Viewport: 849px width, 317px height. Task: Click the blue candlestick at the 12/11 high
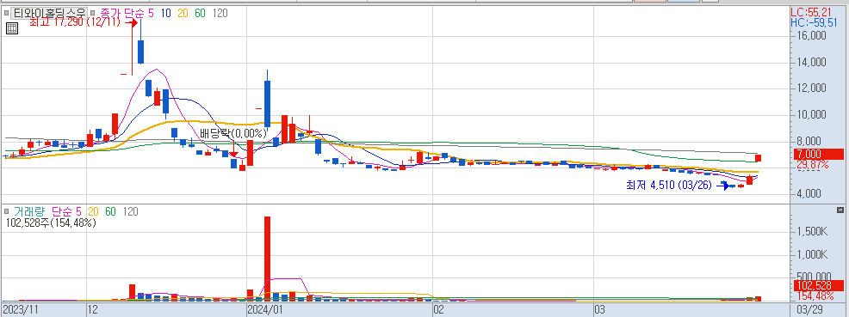pyautogui.click(x=140, y=52)
